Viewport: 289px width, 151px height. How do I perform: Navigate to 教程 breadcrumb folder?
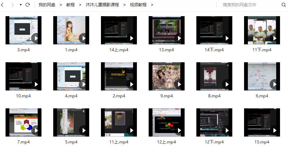click(x=71, y=5)
